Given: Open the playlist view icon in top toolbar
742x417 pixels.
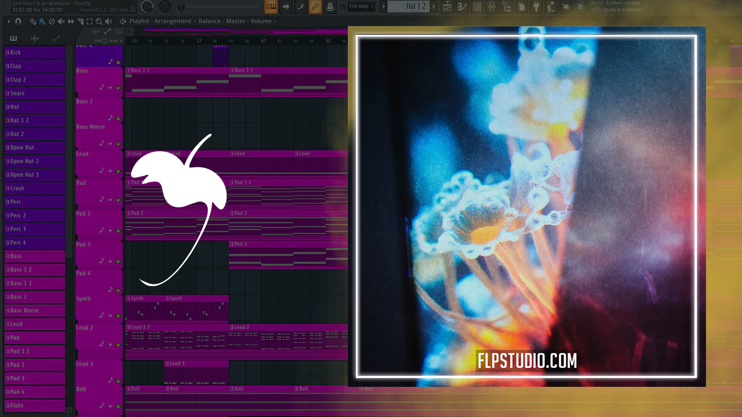Looking at the screenshot, I should tap(448, 6).
